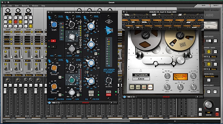
Task: Switch to the Apollo 2 tab
Action: coord(216,5)
